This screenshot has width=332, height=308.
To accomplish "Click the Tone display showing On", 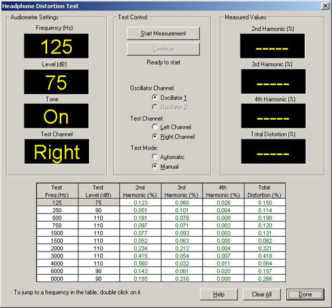I will pos(56,116).
